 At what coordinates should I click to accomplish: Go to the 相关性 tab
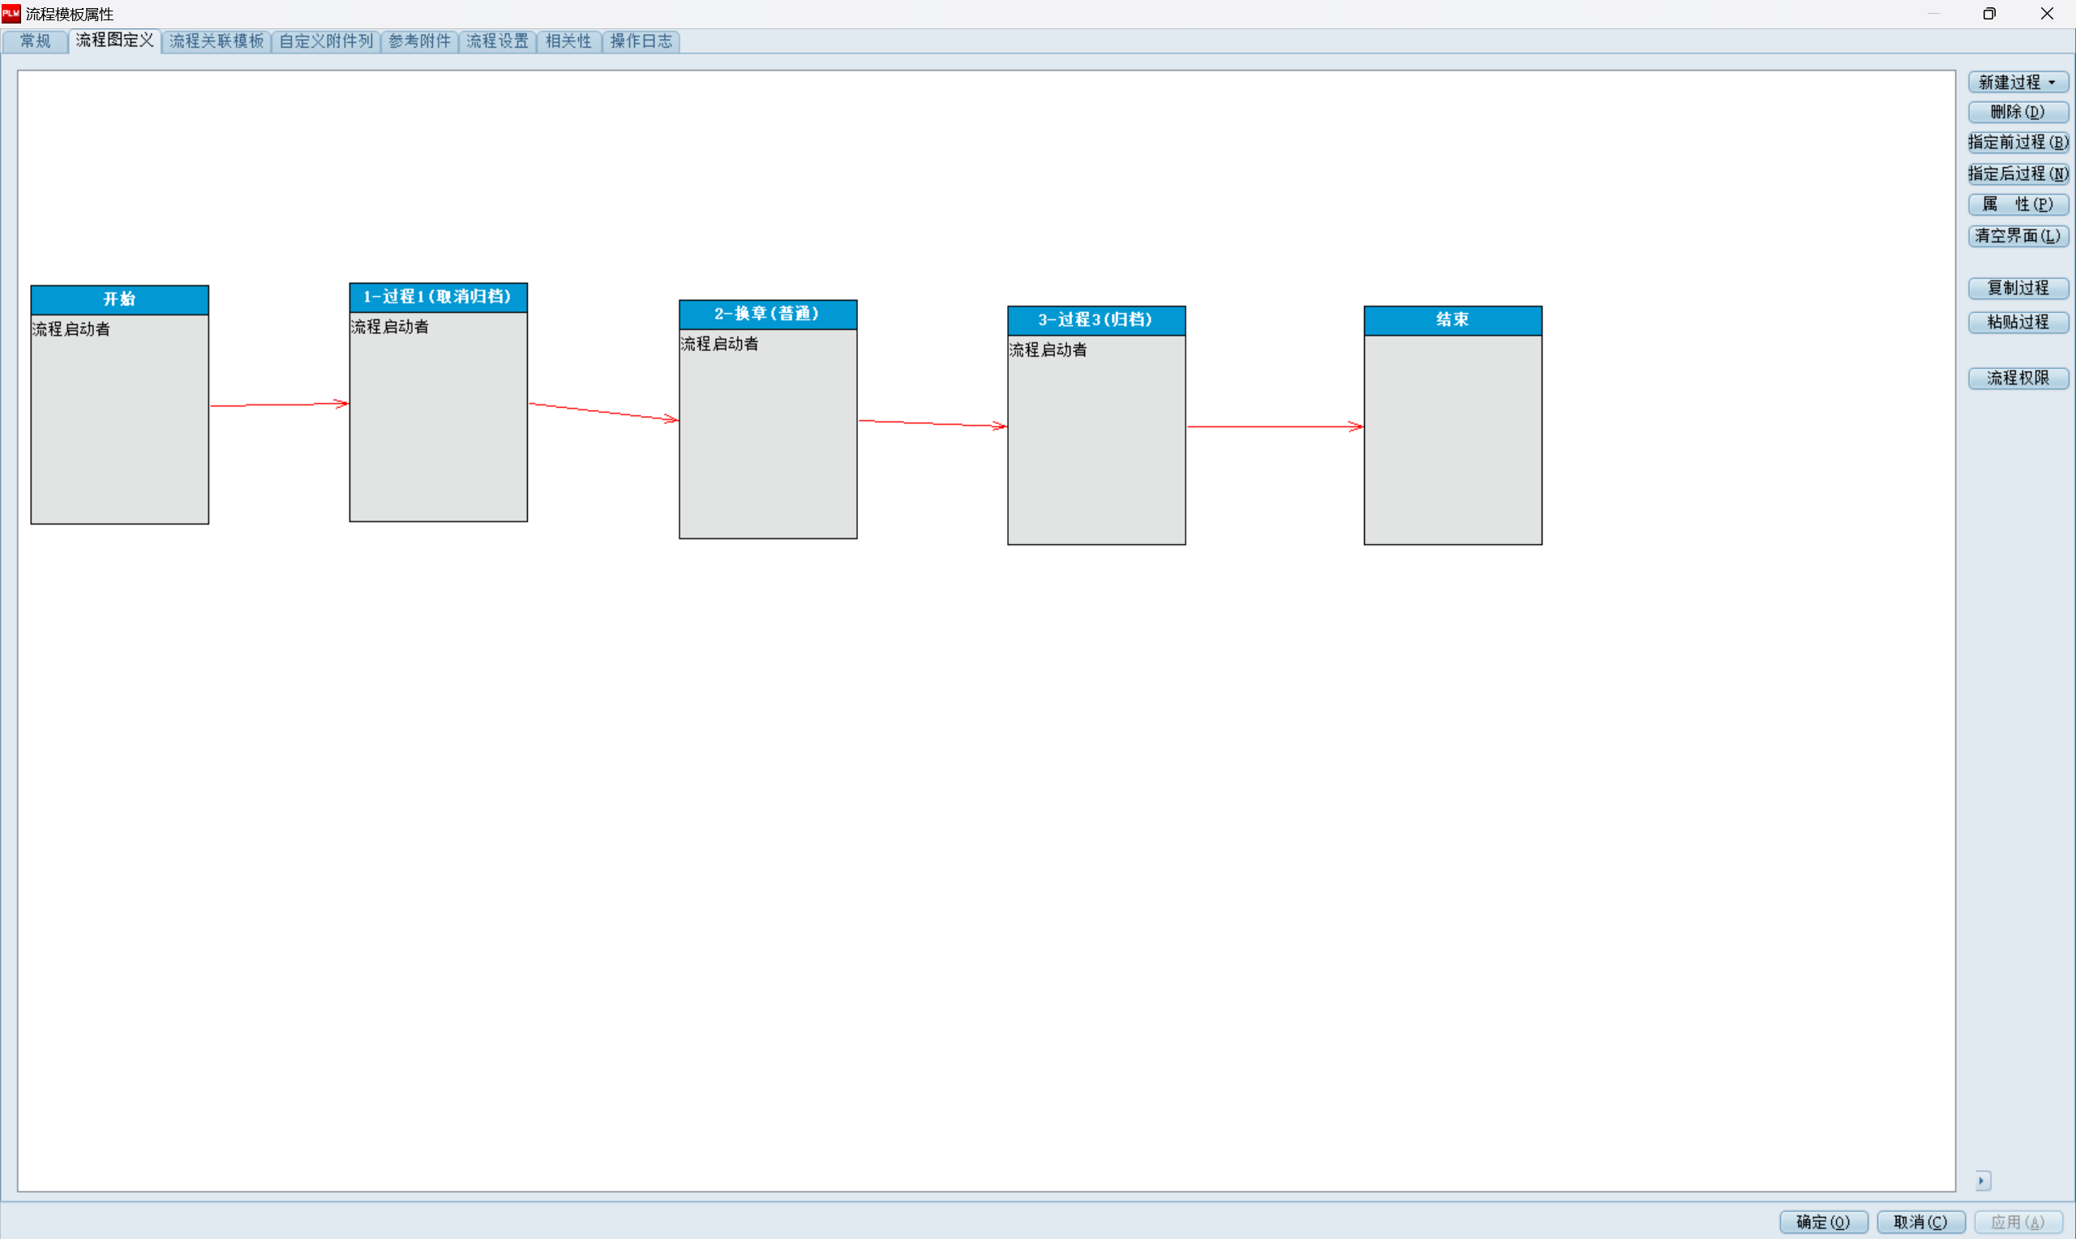(x=568, y=41)
